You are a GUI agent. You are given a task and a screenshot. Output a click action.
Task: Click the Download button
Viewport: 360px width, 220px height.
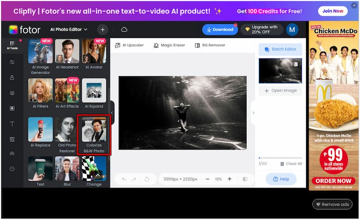220,30
